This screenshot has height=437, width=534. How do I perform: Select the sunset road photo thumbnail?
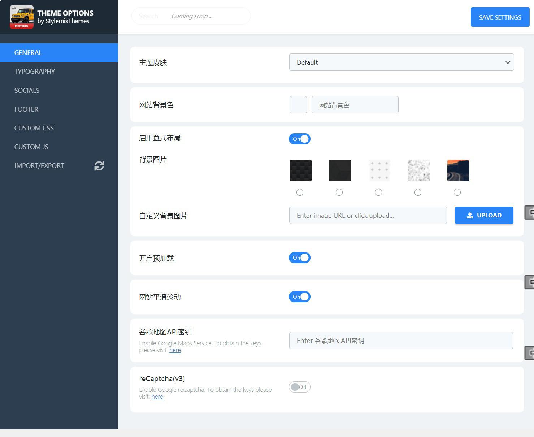coord(458,170)
